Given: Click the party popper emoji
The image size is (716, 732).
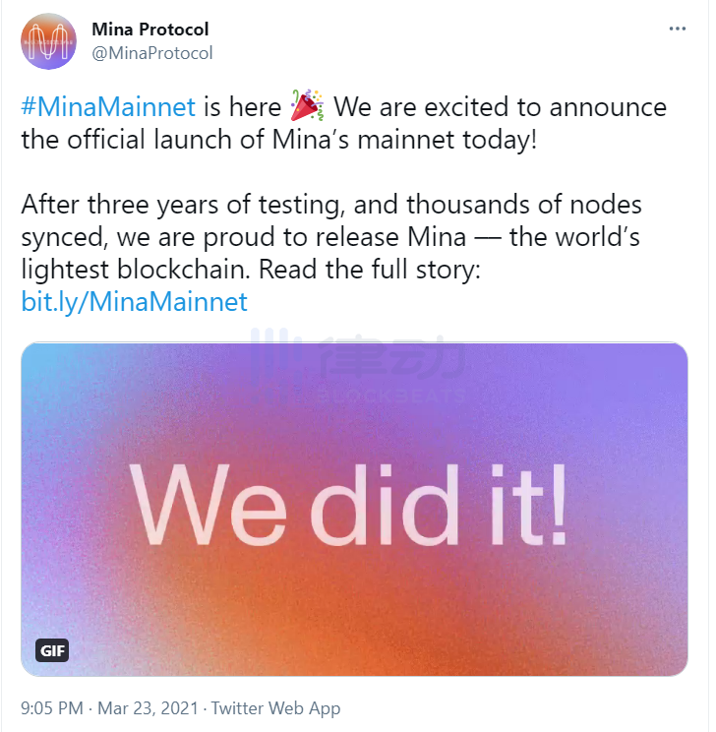Looking at the screenshot, I should [307, 105].
